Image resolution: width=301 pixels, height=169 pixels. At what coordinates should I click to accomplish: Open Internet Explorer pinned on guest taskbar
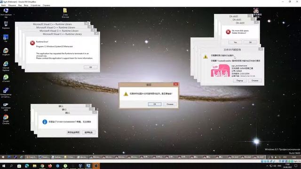click(x=22, y=157)
